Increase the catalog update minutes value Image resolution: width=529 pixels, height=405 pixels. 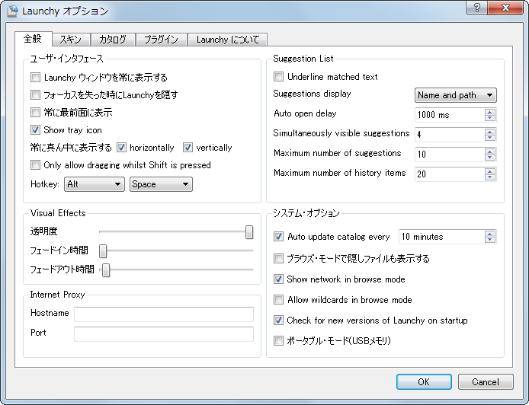click(490, 234)
